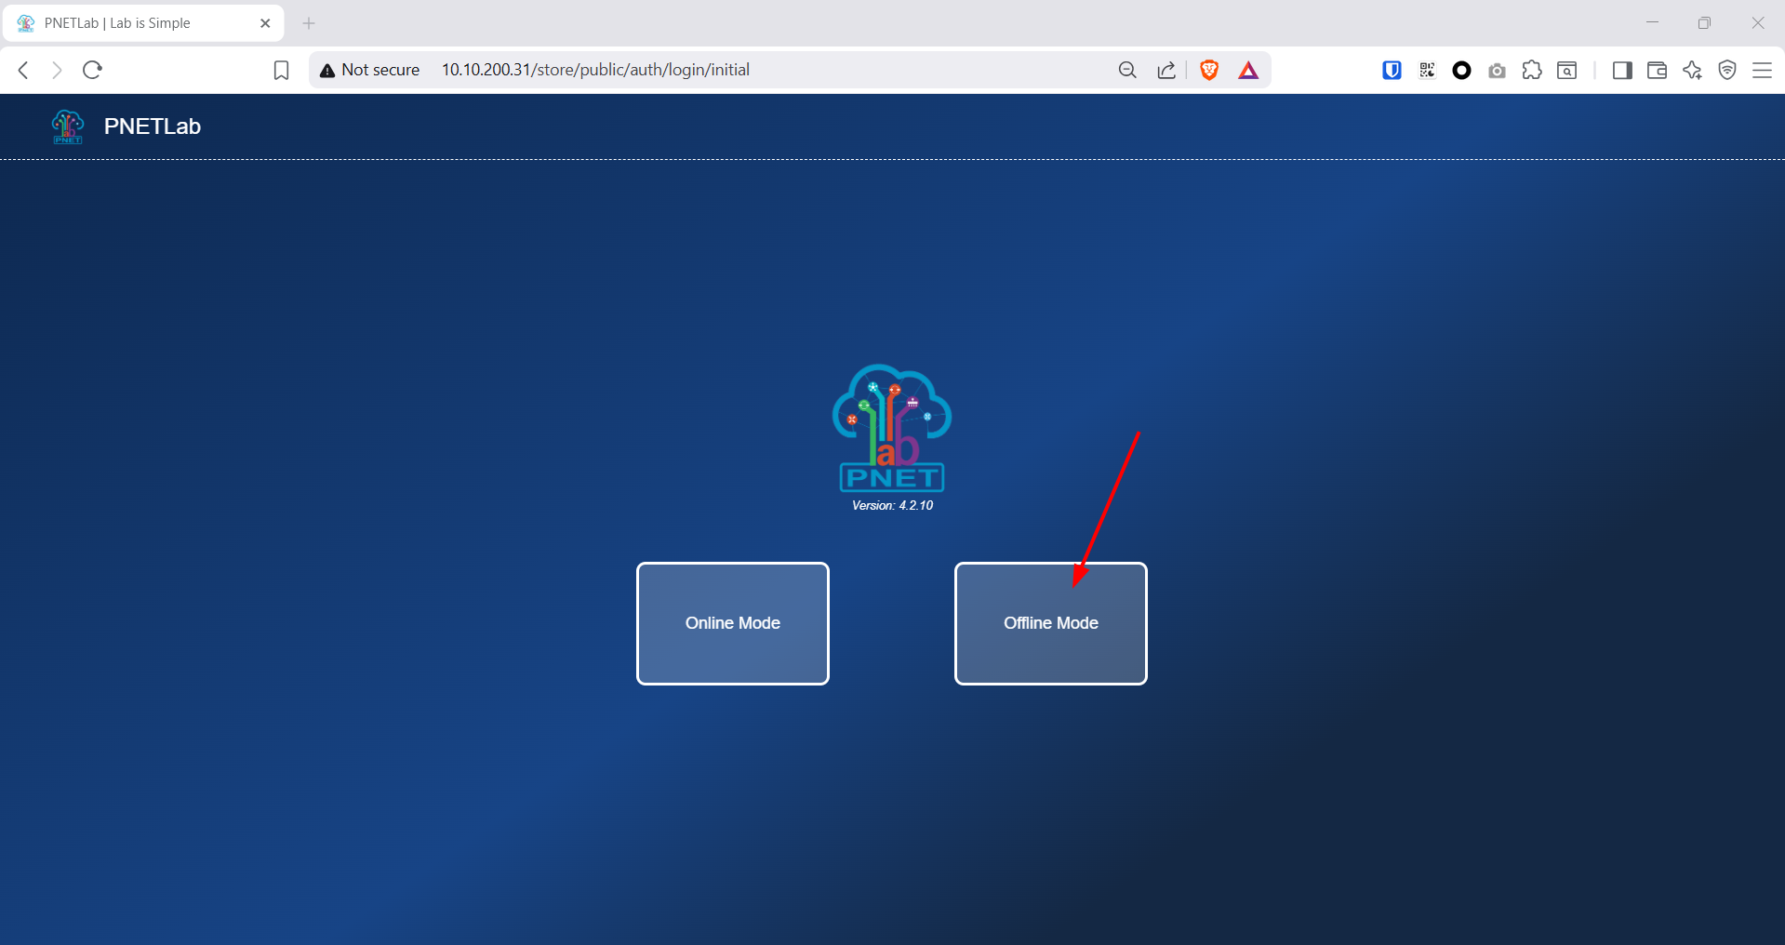Restore down the browser window
This screenshot has height=945, width=1785.
click(x=1704, y=22)
